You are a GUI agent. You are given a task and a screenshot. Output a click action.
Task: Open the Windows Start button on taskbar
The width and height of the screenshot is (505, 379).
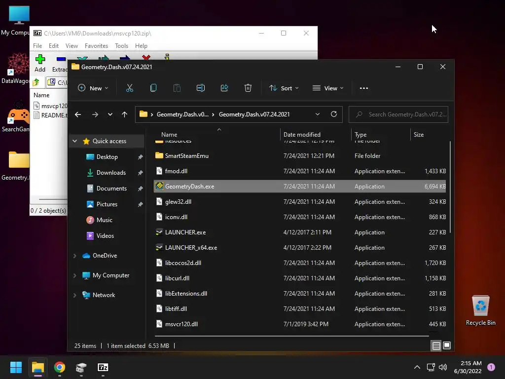pos(16,367)
